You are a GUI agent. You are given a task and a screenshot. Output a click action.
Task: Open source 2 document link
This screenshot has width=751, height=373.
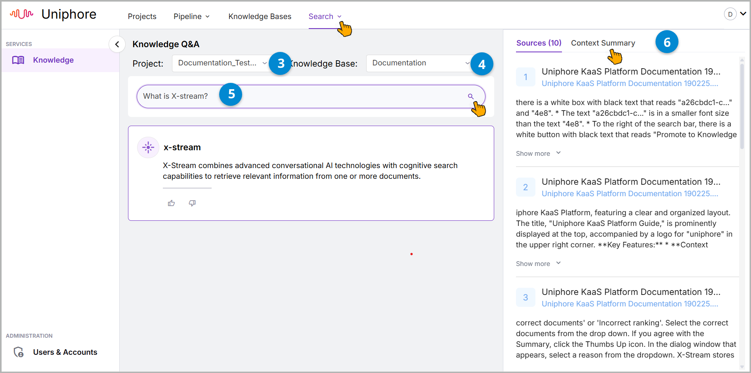click(x=630, y=194)
